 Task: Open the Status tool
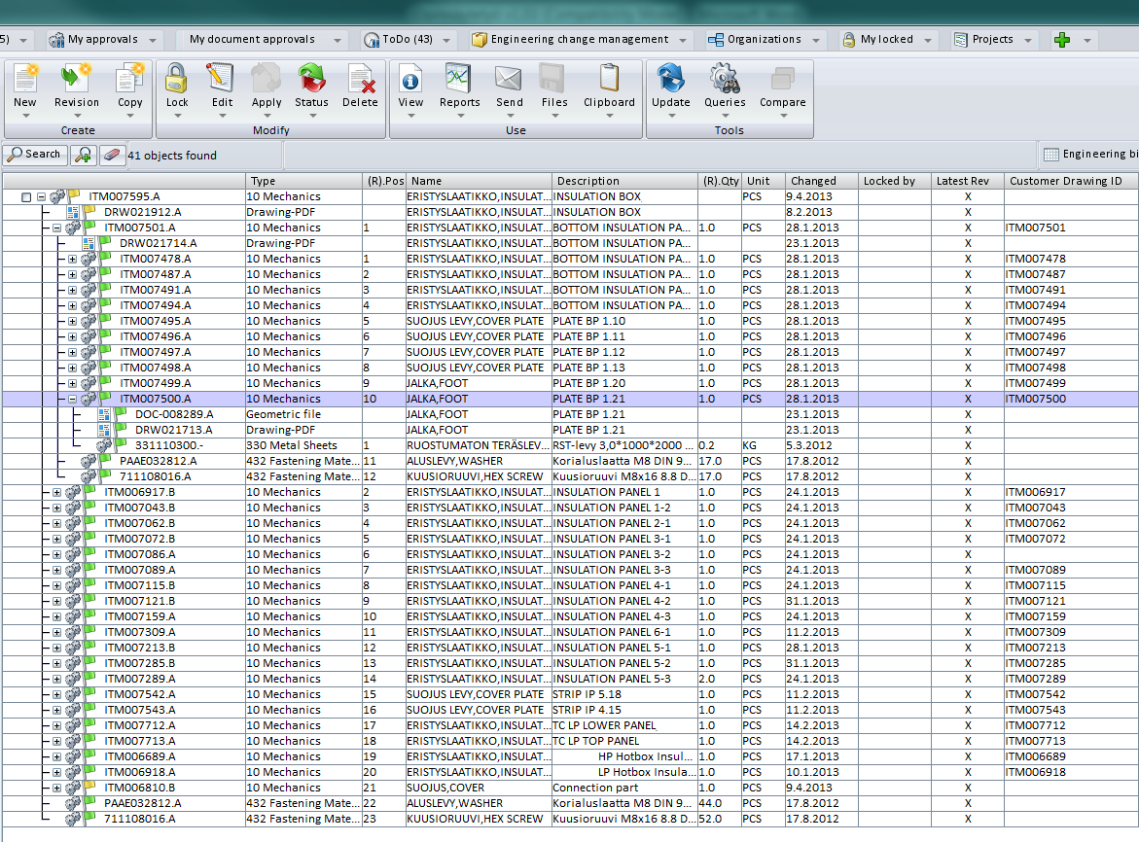point(311,79)
